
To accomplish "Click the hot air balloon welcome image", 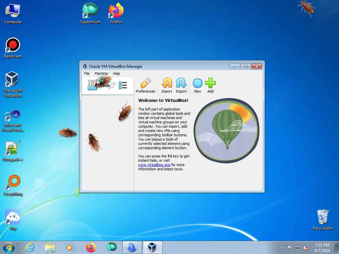I will tap(226, 130).
